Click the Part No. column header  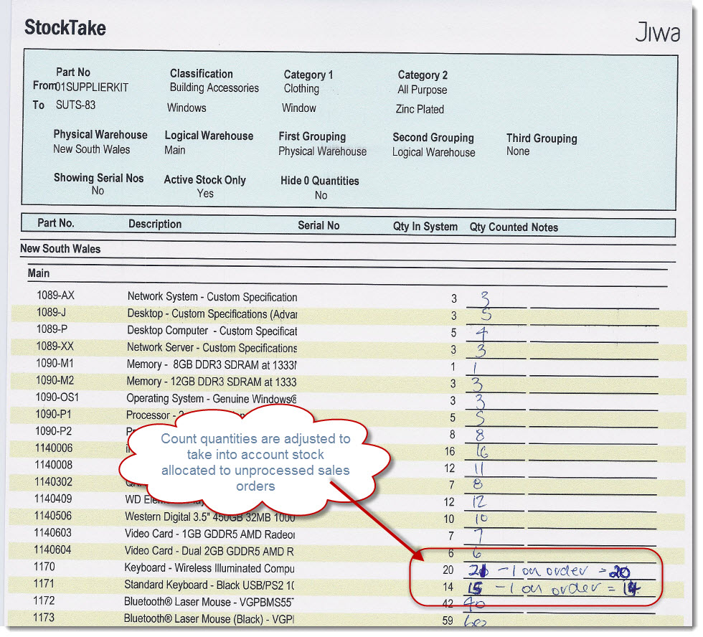tap(56, 223)
